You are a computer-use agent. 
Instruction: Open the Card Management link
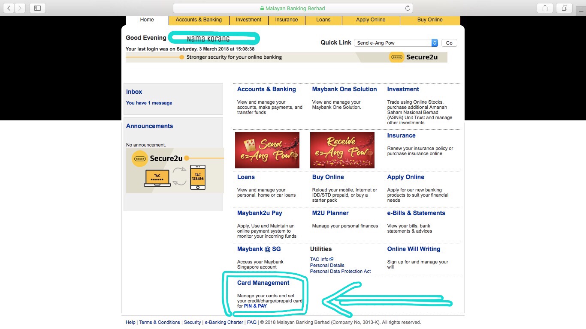263,283
